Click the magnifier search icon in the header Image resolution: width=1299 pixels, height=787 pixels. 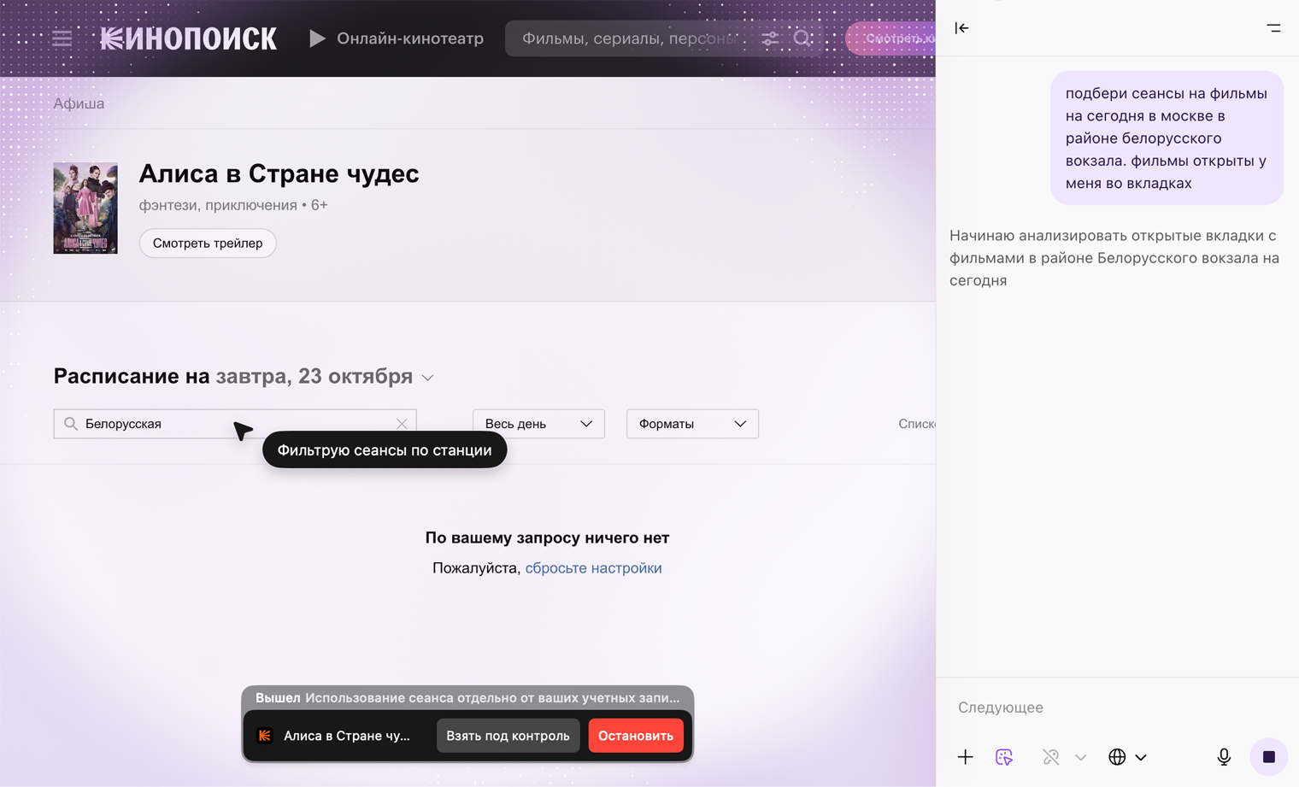click(802, 38)
